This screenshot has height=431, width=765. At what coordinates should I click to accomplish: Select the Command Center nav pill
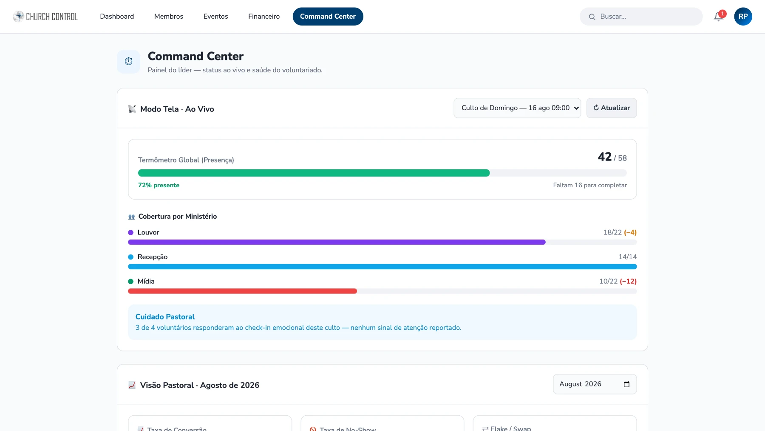tap(328, 17)
